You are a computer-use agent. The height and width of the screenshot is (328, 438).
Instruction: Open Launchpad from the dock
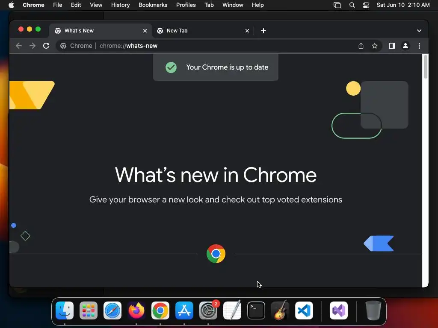[x=89, y=310]
